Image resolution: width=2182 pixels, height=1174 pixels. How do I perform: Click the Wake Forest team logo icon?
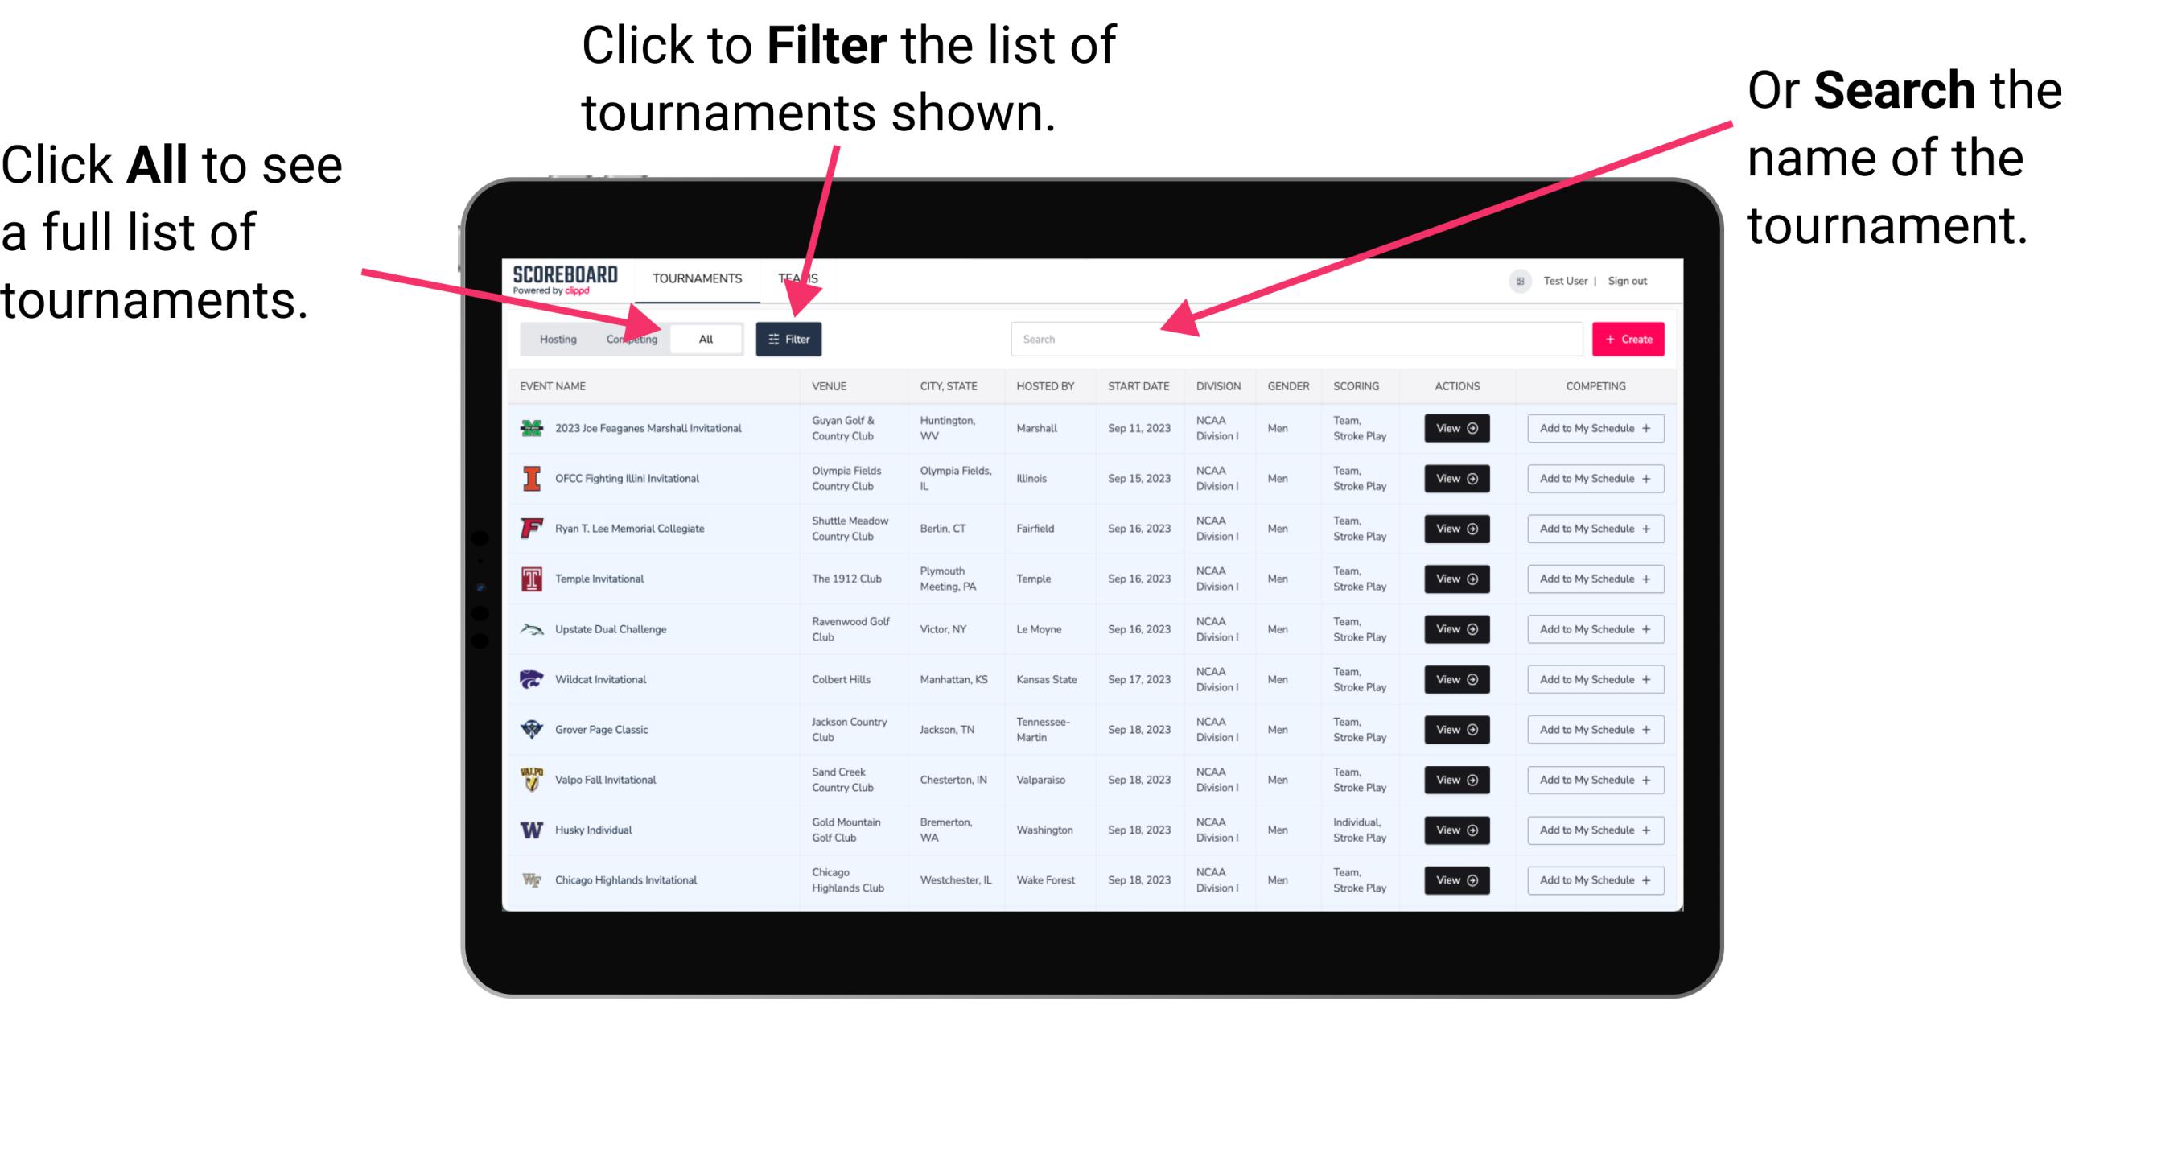[530, 879]
